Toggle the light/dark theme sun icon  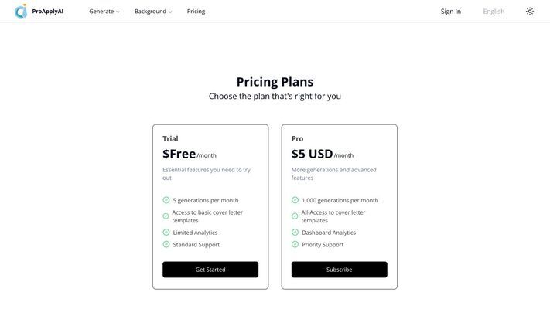530,12
